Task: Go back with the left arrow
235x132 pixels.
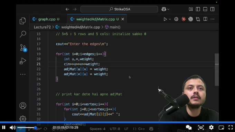Action: (67, 9)
